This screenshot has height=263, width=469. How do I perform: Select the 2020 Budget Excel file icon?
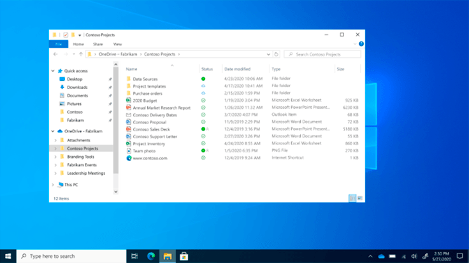tap(129, 101)
